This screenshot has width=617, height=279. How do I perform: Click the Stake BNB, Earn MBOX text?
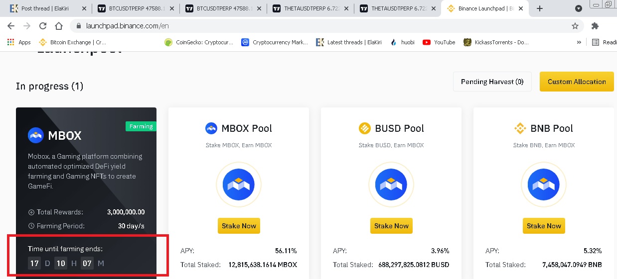pyautogui.click(x=544, y=145)
